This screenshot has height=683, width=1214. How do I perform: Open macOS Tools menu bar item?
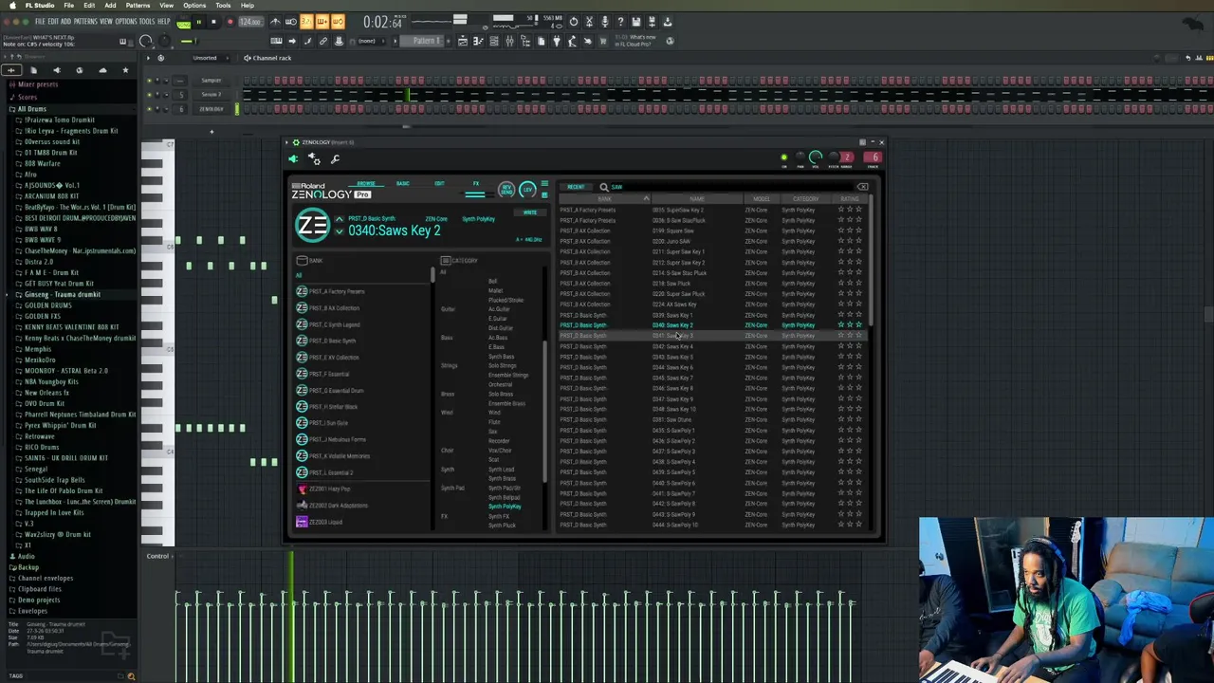[223, 6]
